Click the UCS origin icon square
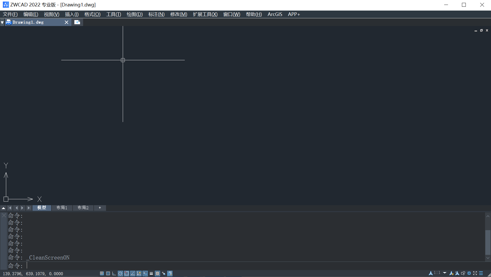The image size is (491, 277). (6, 199)
